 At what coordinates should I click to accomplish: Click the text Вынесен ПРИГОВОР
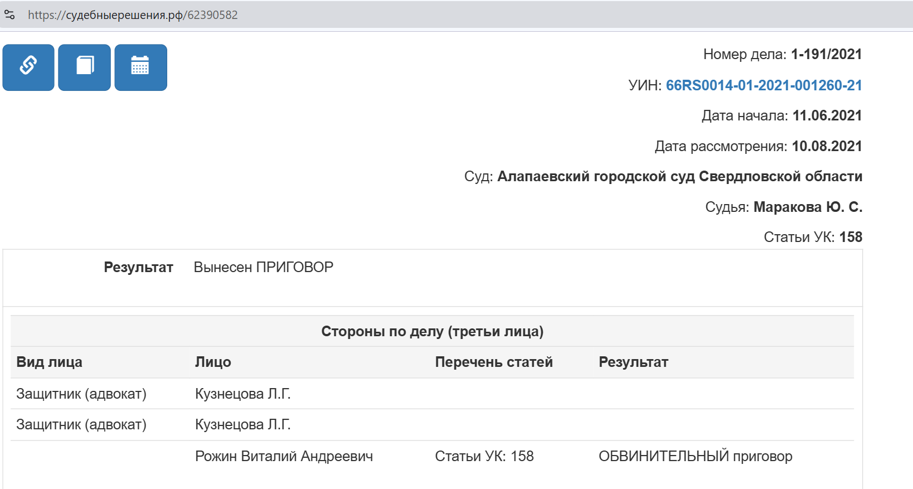(x=263, y=268)
